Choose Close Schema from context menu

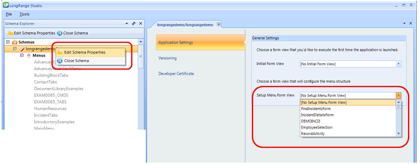pos(90,61)
